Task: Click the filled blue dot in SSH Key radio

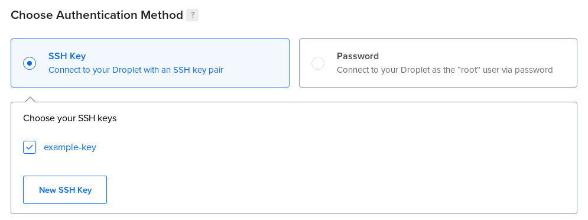Action: (x=30, y=63)
